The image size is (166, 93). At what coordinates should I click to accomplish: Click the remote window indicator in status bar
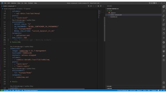click(2, 90)
